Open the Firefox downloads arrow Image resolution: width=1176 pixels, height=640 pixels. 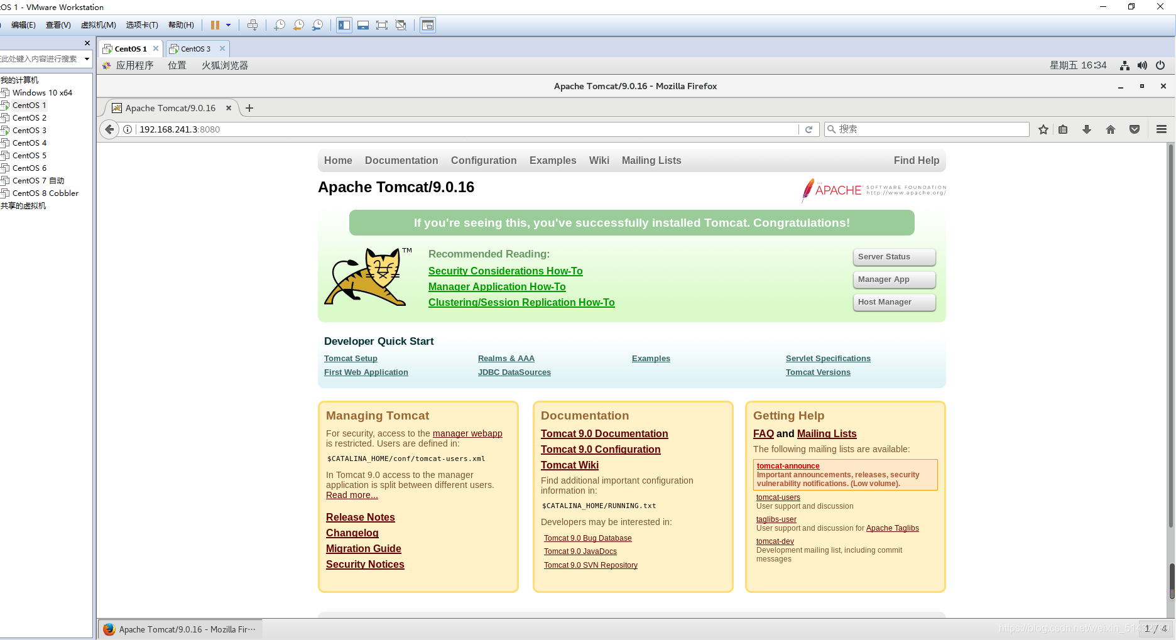pos(1087,129)
